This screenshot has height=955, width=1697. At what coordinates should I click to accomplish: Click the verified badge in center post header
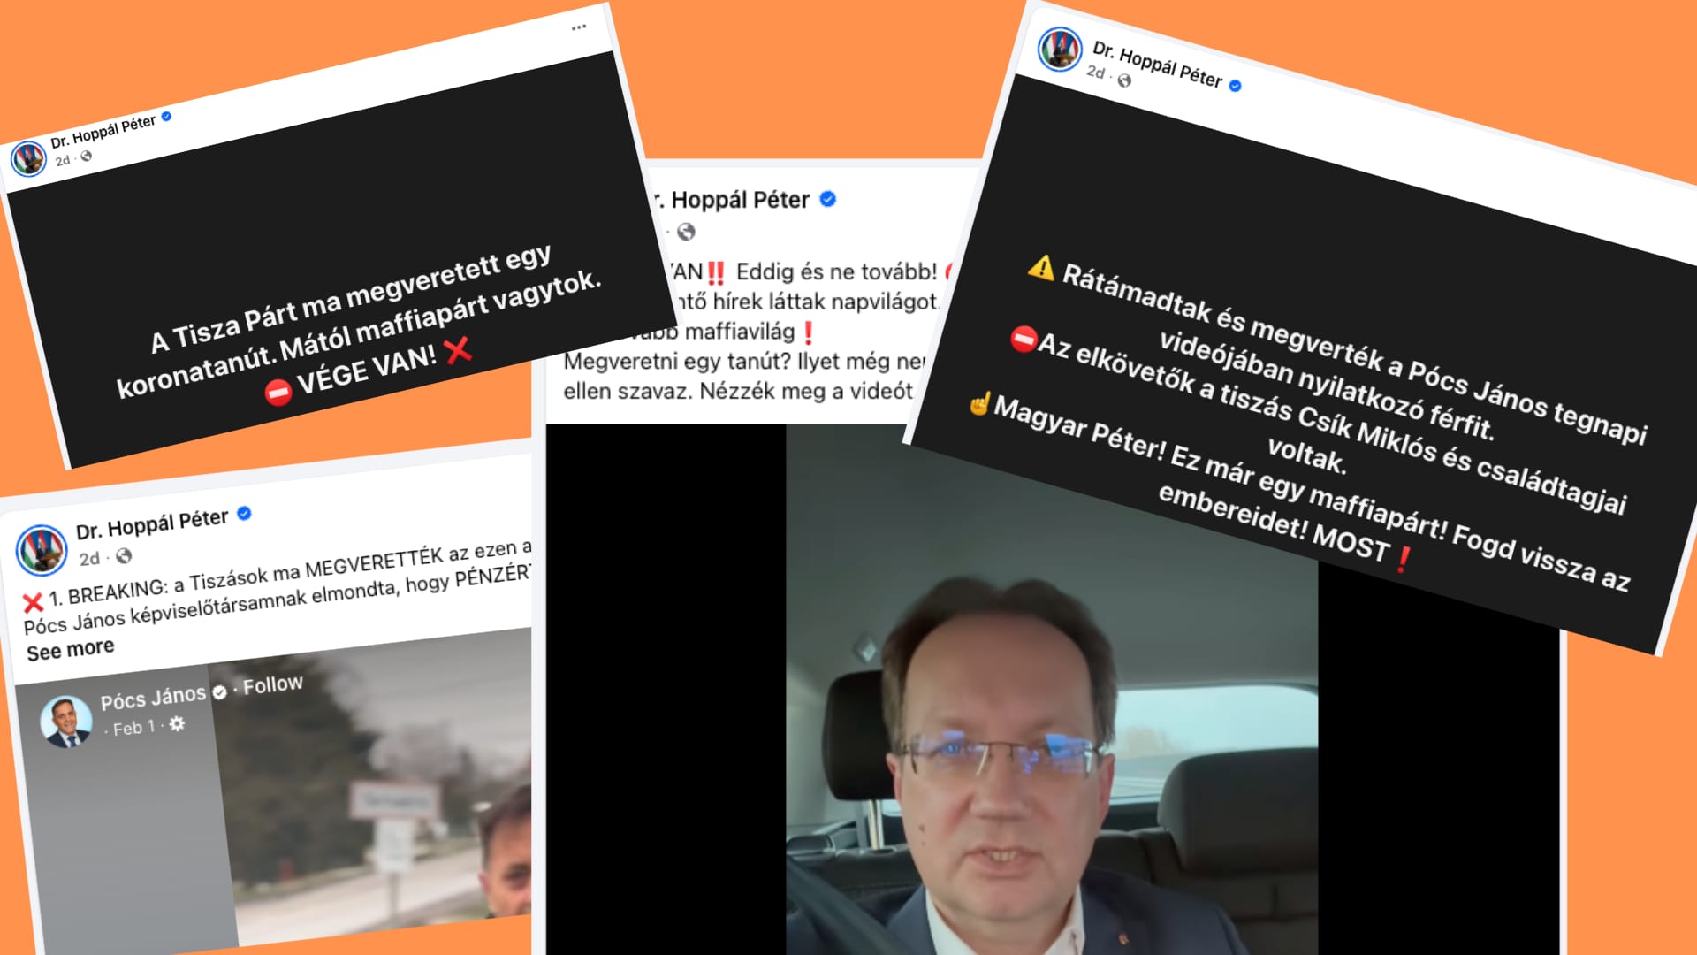828,199
